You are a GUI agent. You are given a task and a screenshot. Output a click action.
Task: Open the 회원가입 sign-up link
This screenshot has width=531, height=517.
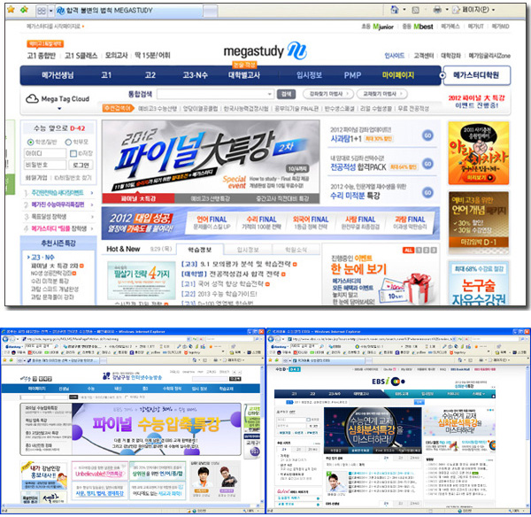tap(36, 178)
